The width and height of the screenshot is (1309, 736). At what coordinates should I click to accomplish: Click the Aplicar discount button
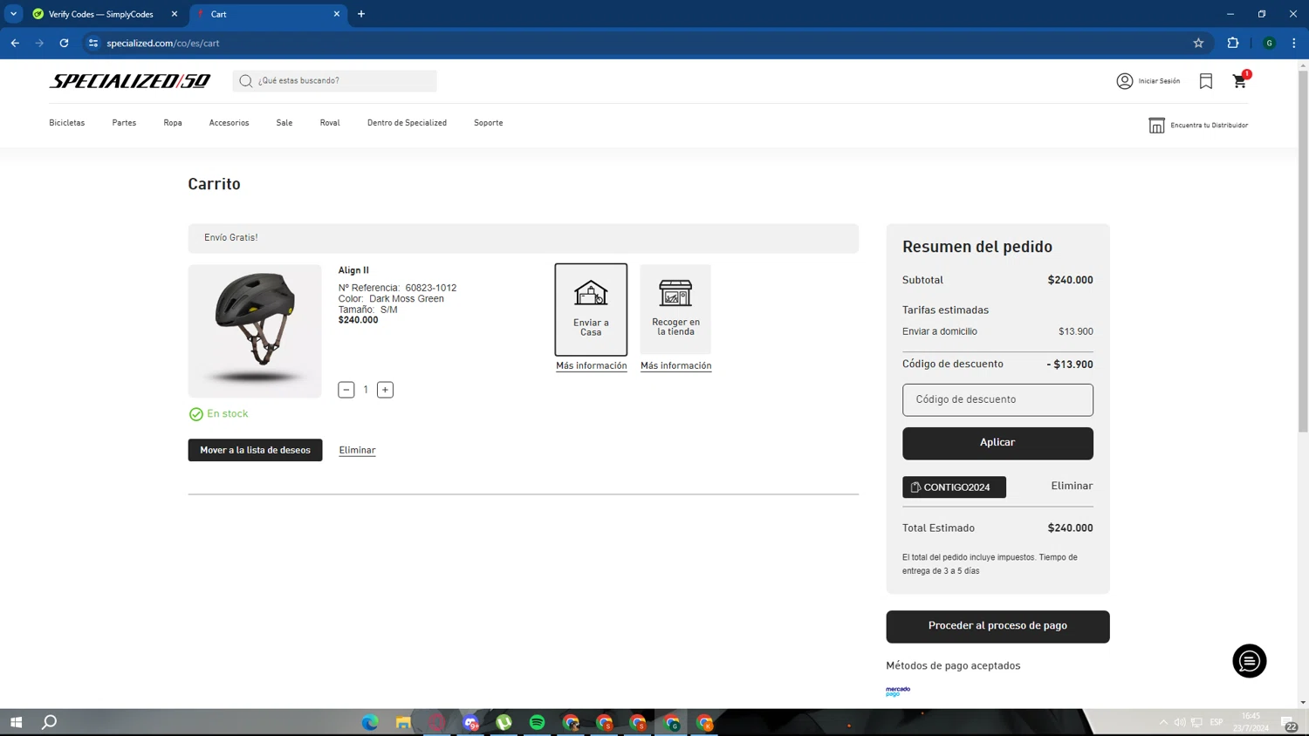[x=997, y=443]
